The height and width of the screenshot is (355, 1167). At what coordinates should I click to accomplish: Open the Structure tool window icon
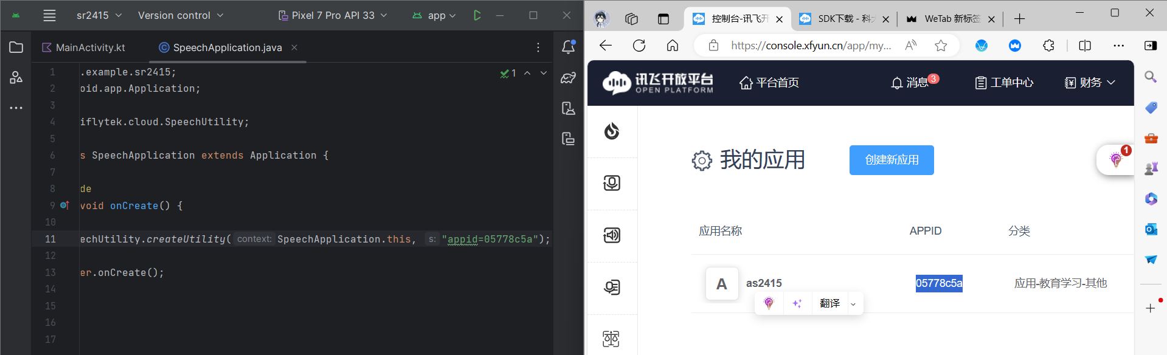[x=16, y=77]
